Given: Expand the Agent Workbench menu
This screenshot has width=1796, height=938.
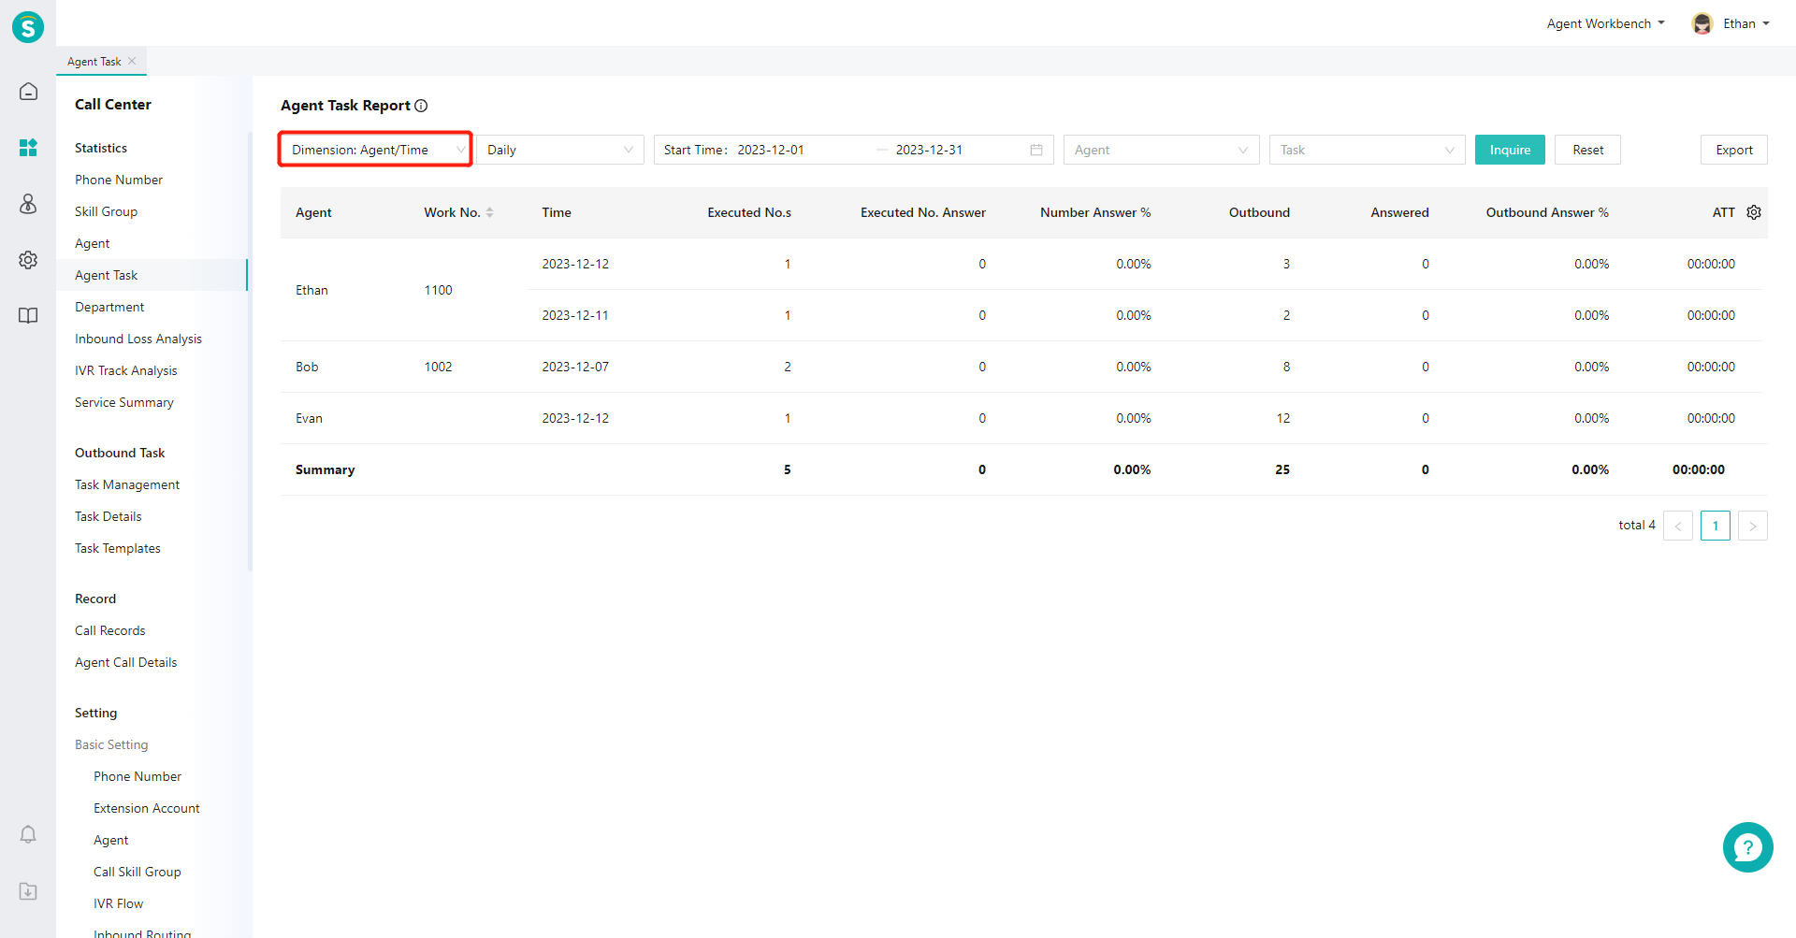Looking at the screenshot, I should (1605, 23).
